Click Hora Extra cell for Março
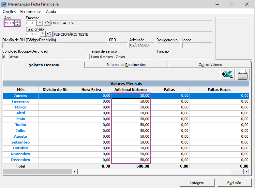Screen dimensions: 255x188 [x=91, y=107]
